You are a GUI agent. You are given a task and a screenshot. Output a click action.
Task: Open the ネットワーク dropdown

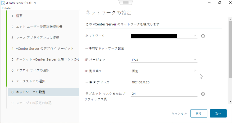click(x=164, y=36)
